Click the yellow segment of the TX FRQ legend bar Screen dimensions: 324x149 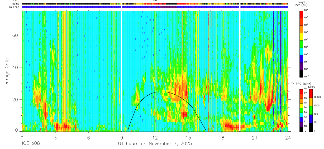click(301, 105)
